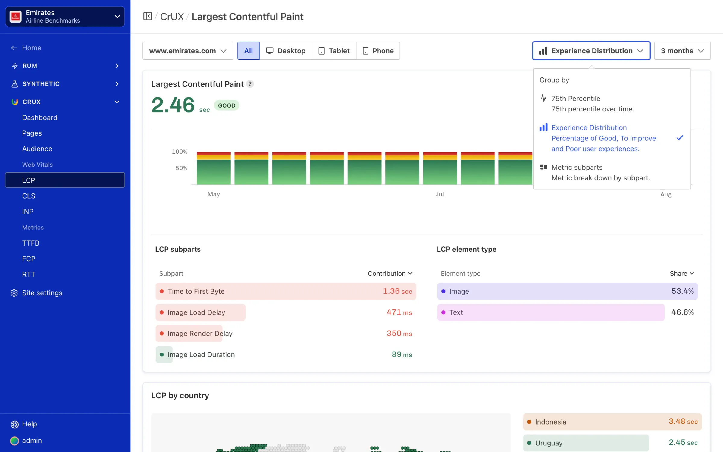Image resolution: width=723 pixels, height=452 pixels.
Task: Open the 3 months period dropdown
Action: [682, 51]
